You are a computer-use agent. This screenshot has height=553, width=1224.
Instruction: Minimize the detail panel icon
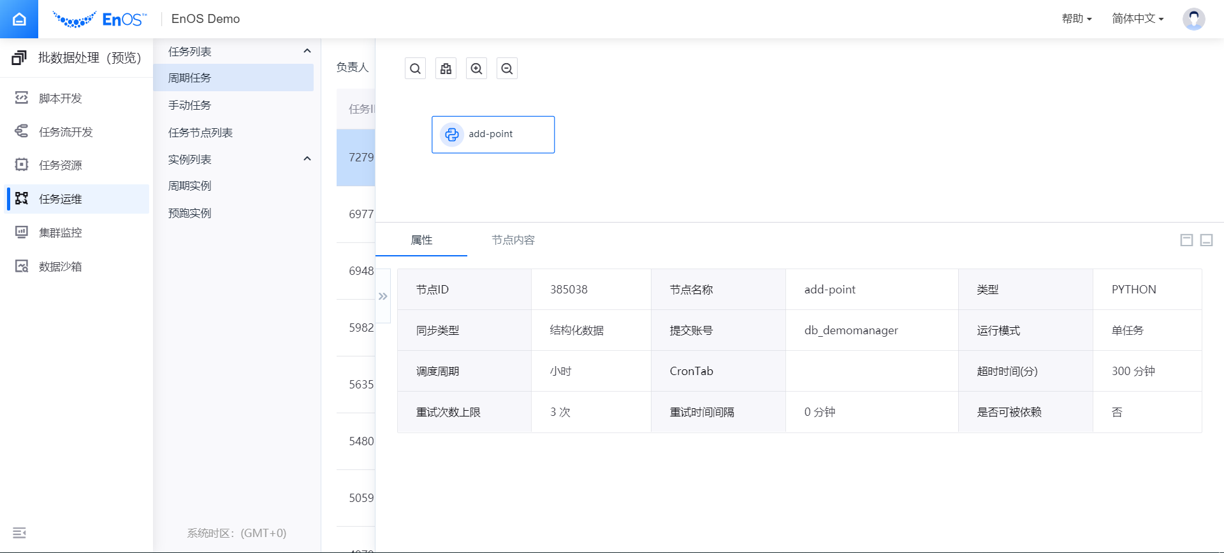(1206, 240)
